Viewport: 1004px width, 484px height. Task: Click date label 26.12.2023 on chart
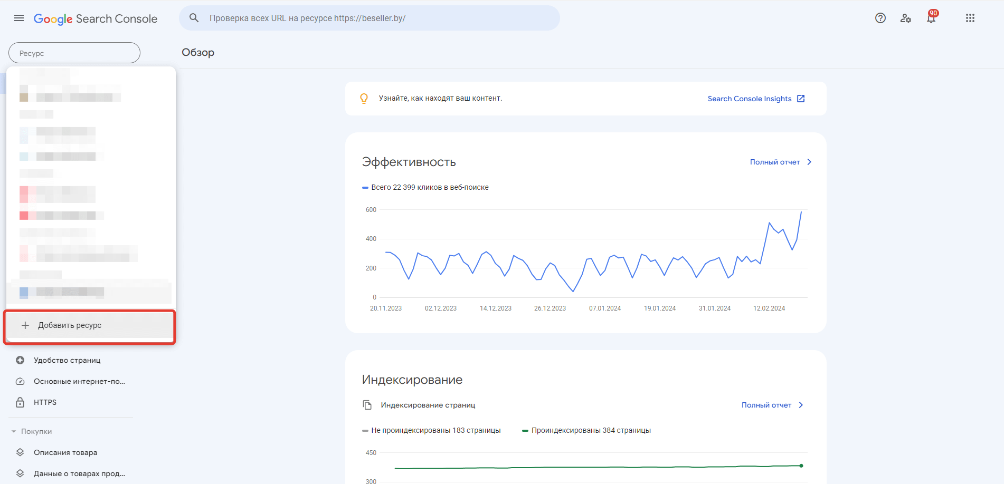550,308
